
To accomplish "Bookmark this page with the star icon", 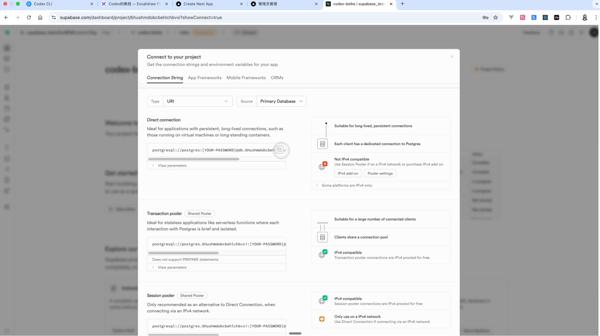I will [495, 18].
